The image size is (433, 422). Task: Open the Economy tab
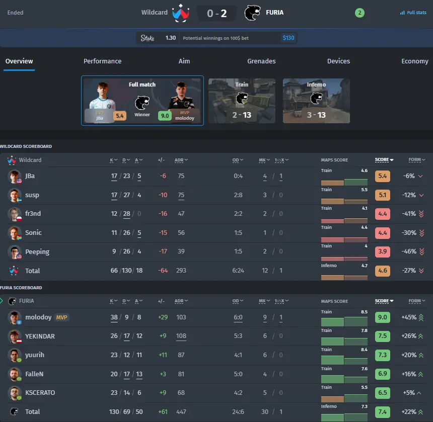pos(415,61)
